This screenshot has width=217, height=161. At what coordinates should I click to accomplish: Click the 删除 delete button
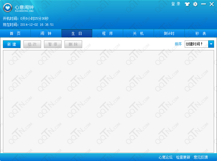(x=73, y=44)
